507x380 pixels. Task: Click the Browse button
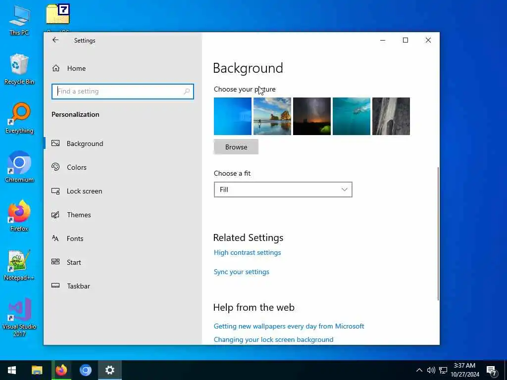(x=236, y=147)
